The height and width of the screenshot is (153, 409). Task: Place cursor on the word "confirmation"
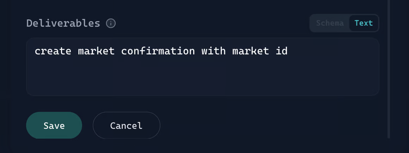click(x=158, y=51)
